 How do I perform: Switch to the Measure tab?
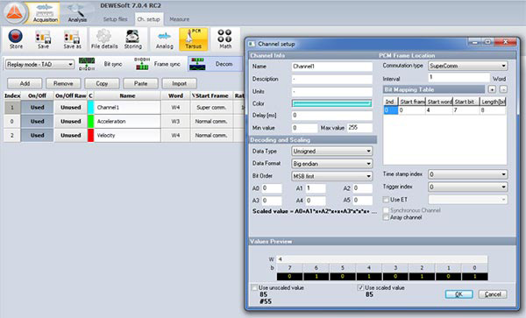179,19
